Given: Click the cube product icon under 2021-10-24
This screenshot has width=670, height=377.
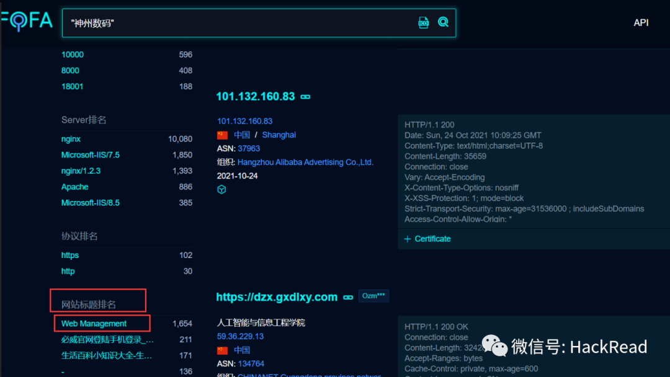Looking at the screenshot, I should point(221,190).
